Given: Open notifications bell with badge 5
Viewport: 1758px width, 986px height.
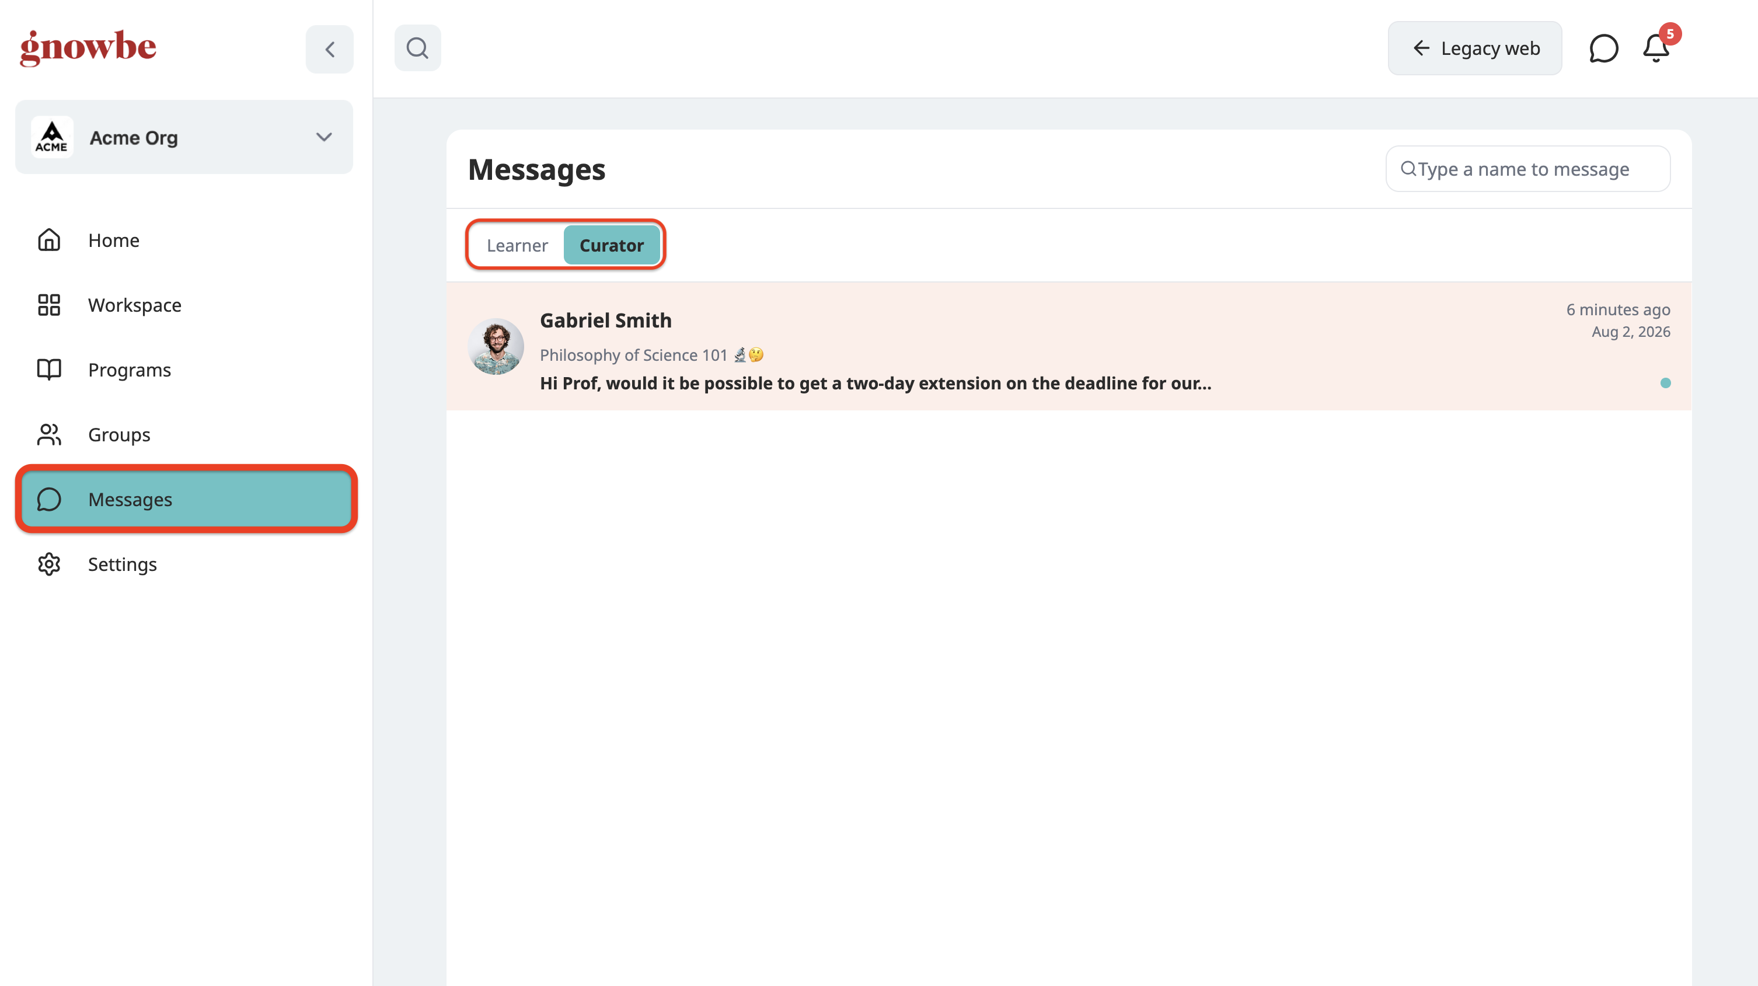Looking at the screenshot, I should point(1656,48).
